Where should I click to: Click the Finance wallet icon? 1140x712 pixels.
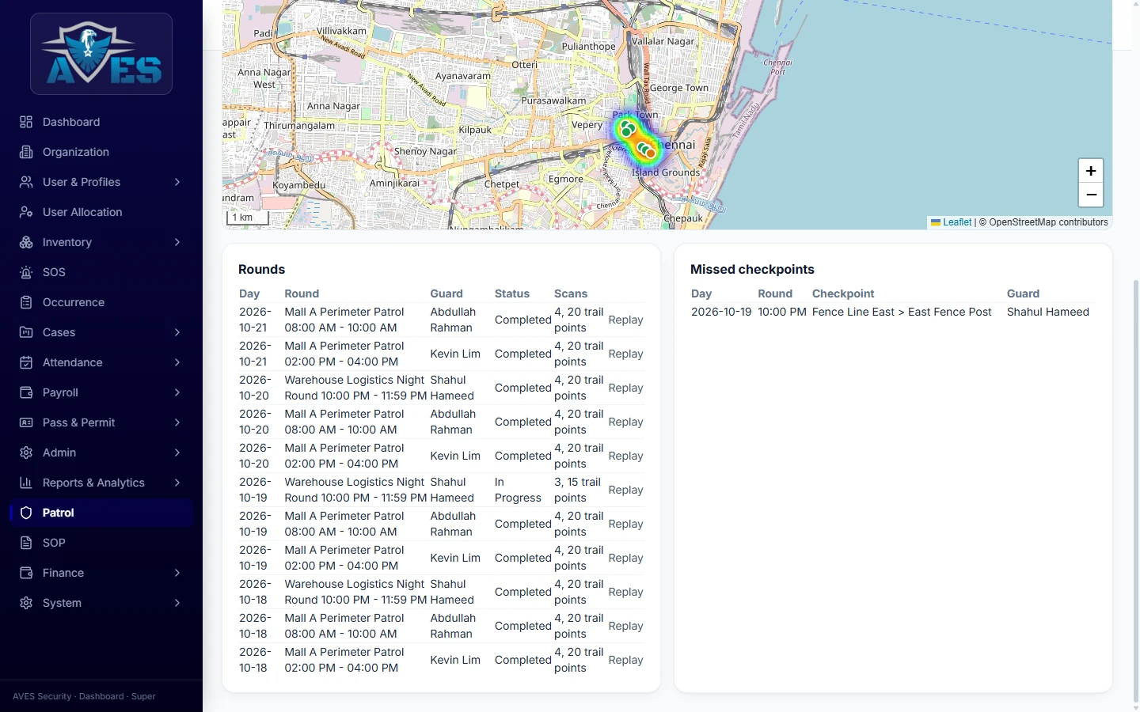point(26,573)
